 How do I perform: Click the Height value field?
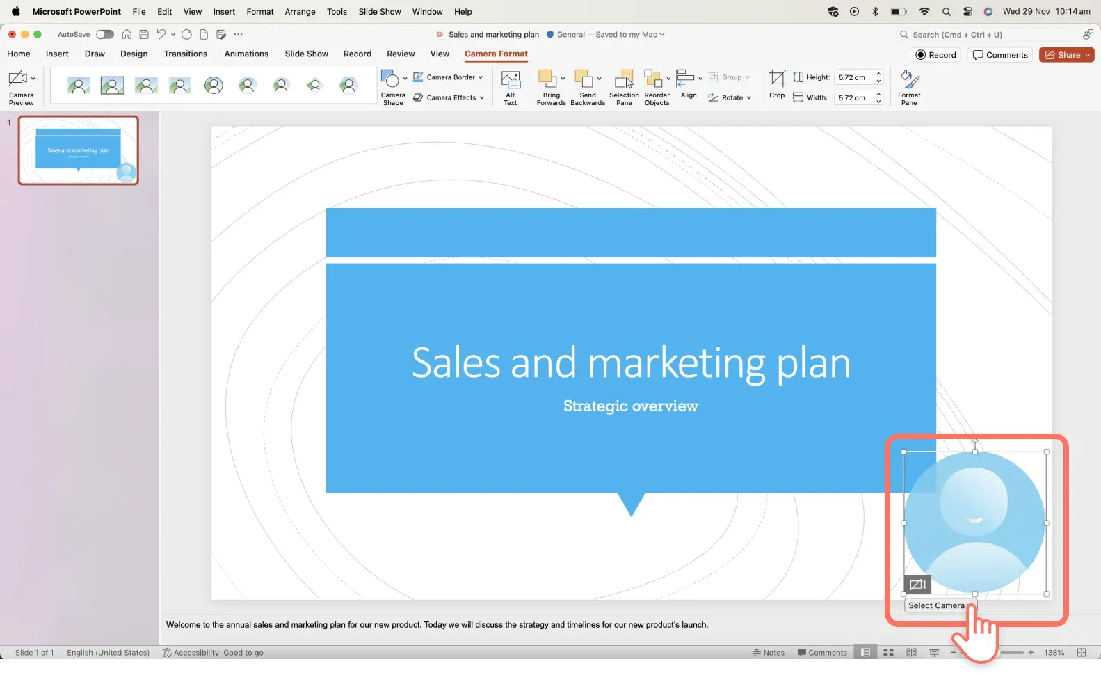pyautogui.click(x=853, y=77)
